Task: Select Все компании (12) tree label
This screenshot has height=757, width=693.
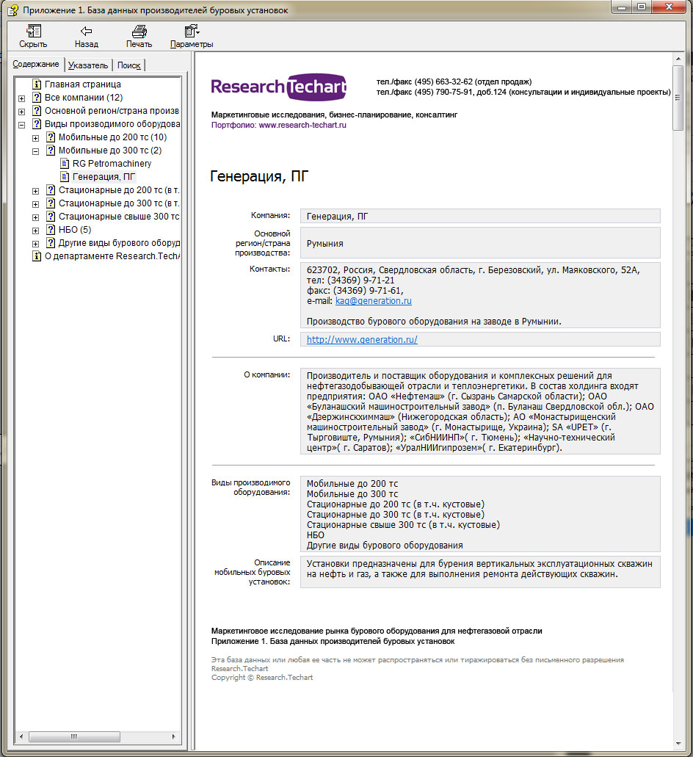Action: tap(84, 98)
